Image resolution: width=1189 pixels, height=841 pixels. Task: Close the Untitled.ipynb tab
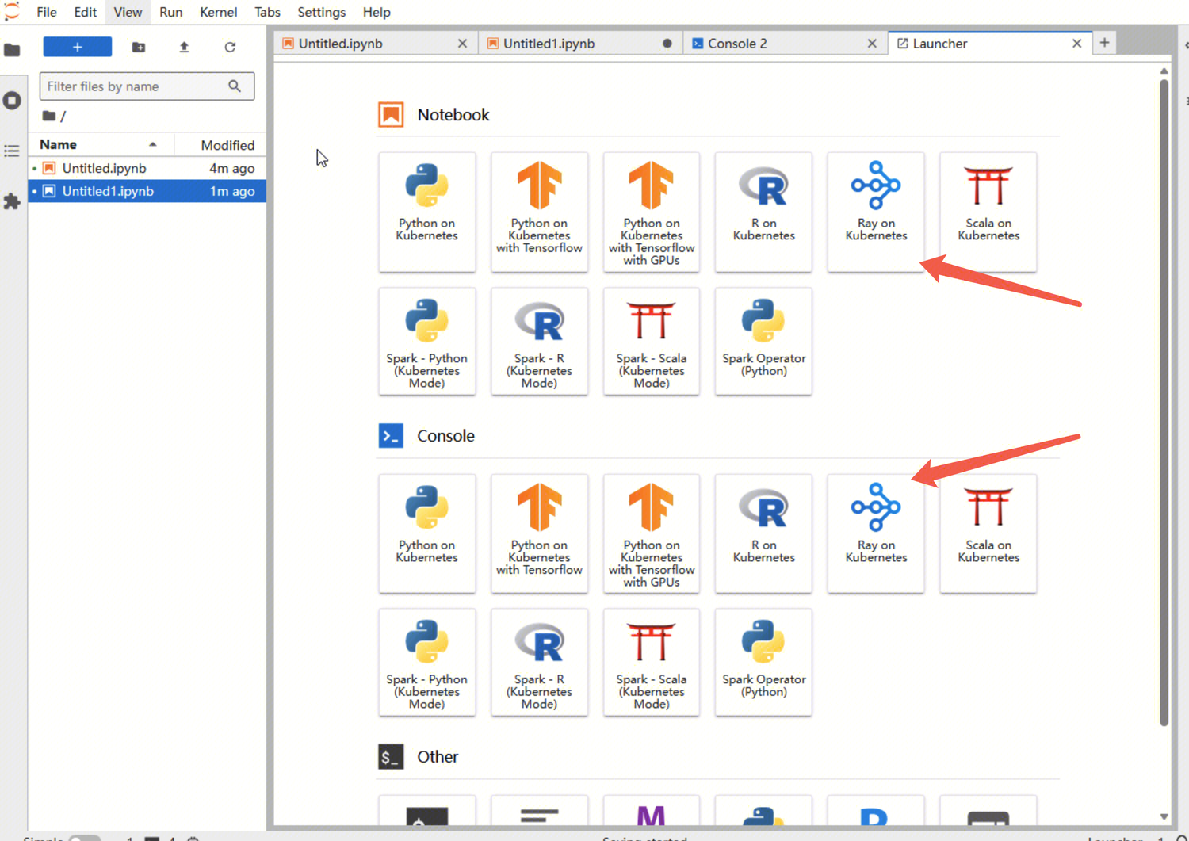[x=462, y=44]
